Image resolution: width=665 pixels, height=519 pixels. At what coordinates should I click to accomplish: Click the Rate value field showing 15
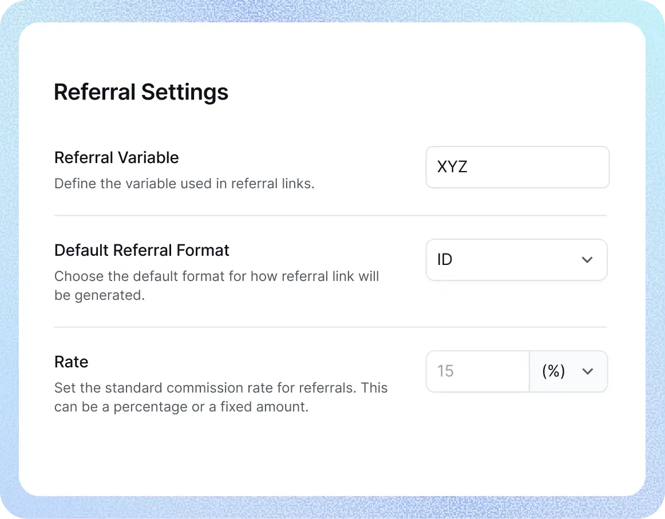click(477, 371)
